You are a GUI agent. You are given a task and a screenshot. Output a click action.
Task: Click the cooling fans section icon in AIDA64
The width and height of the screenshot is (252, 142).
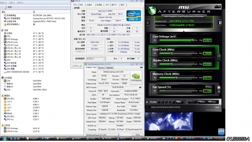[x=3, y=77]
